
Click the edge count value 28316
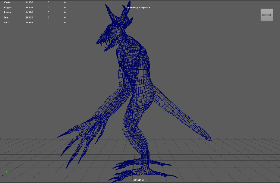[x=29, y=7]
